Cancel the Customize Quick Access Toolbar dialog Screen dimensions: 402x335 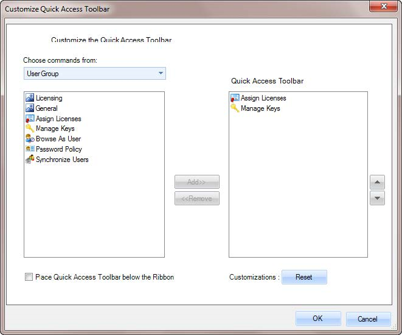(x=368, y=319)
